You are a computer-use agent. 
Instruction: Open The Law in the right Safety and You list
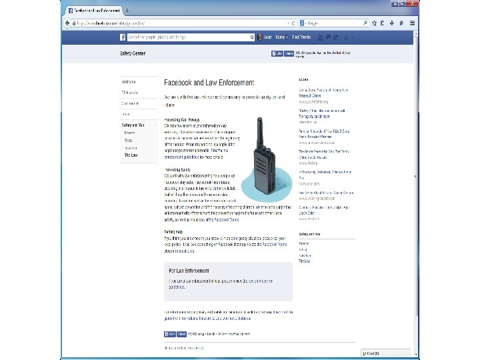304,261
